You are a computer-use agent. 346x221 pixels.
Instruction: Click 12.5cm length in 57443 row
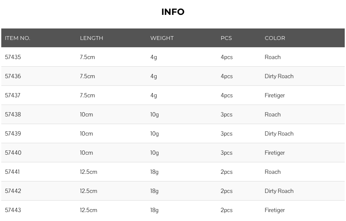click(88, 210)
